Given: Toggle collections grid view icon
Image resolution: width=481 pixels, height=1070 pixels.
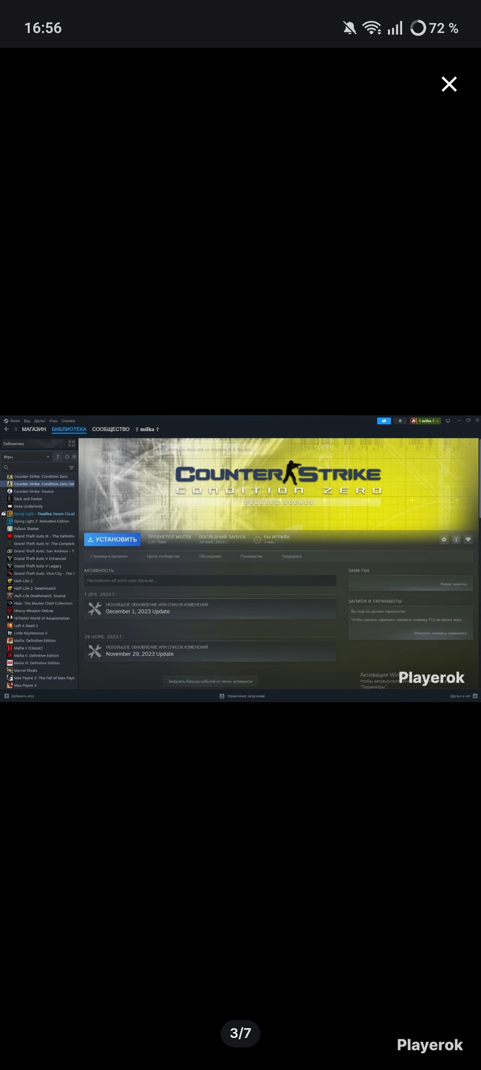Looking at the screenshot, I should tap(72, 444).
